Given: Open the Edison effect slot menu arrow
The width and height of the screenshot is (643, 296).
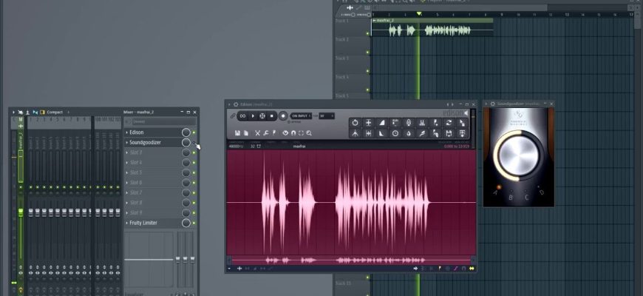Looking at the screenshot, I should point(127,132).
